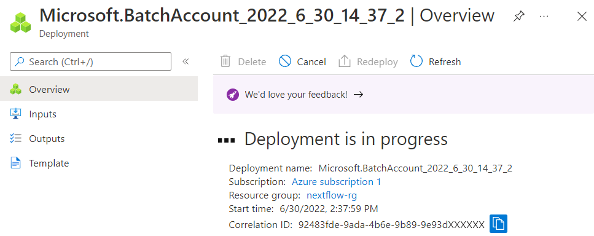This screenshot has width=594, height=236.
Task: Copy the Correlation ID to clipboard
Action: pyautogui.click(x=498, y=224)
